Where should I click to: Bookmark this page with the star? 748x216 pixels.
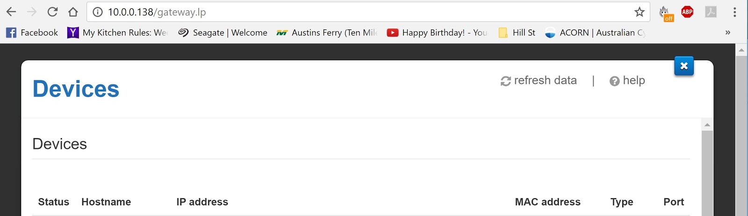pos(639,12)
